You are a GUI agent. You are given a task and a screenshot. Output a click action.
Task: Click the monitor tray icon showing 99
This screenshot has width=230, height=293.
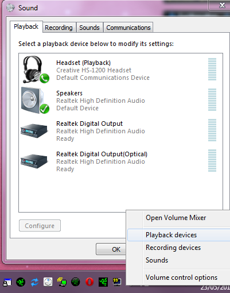(x=116, y=282)
